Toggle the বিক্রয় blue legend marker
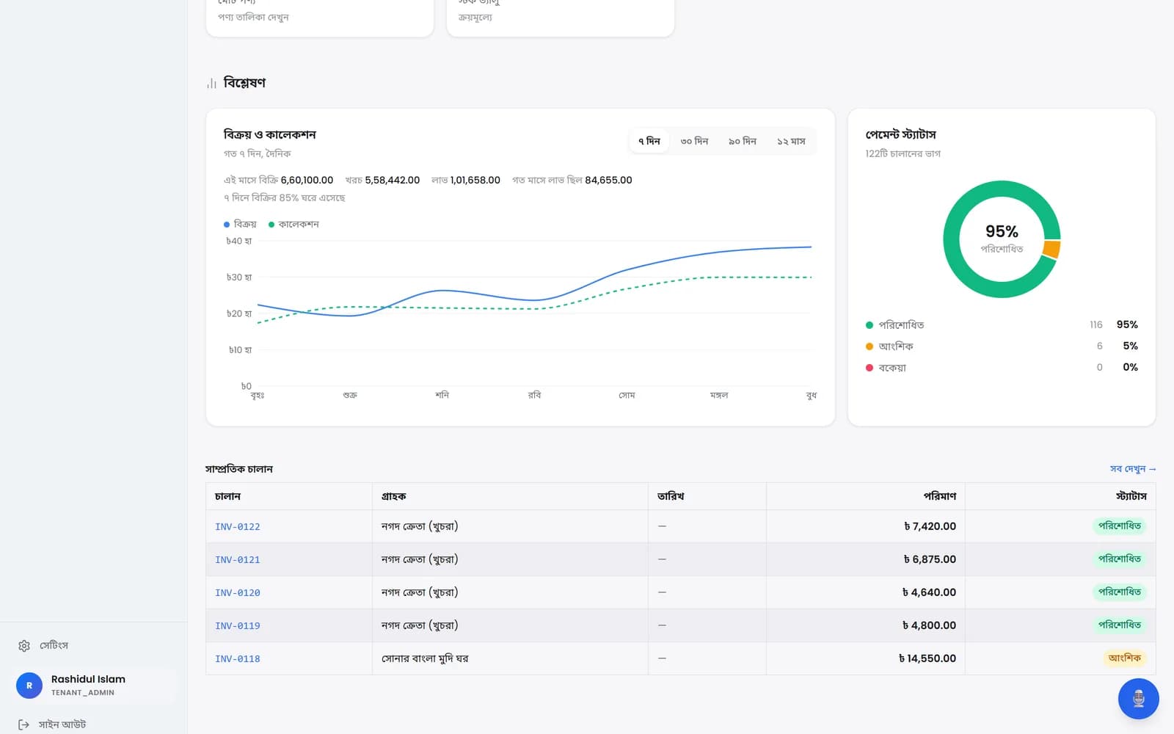Screen dimensions: 1174x734 (227, 225)
